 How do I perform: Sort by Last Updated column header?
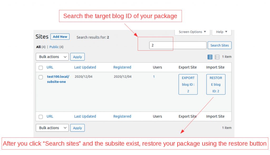click(x=85, y=67)
